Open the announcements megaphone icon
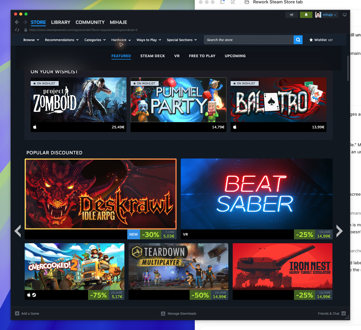This screenshot has height=330, width=361. point(292,15)
